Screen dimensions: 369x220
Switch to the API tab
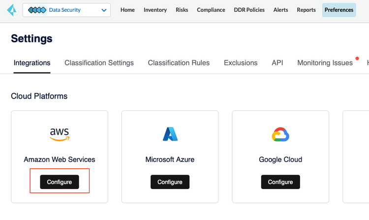click(277, 63)
